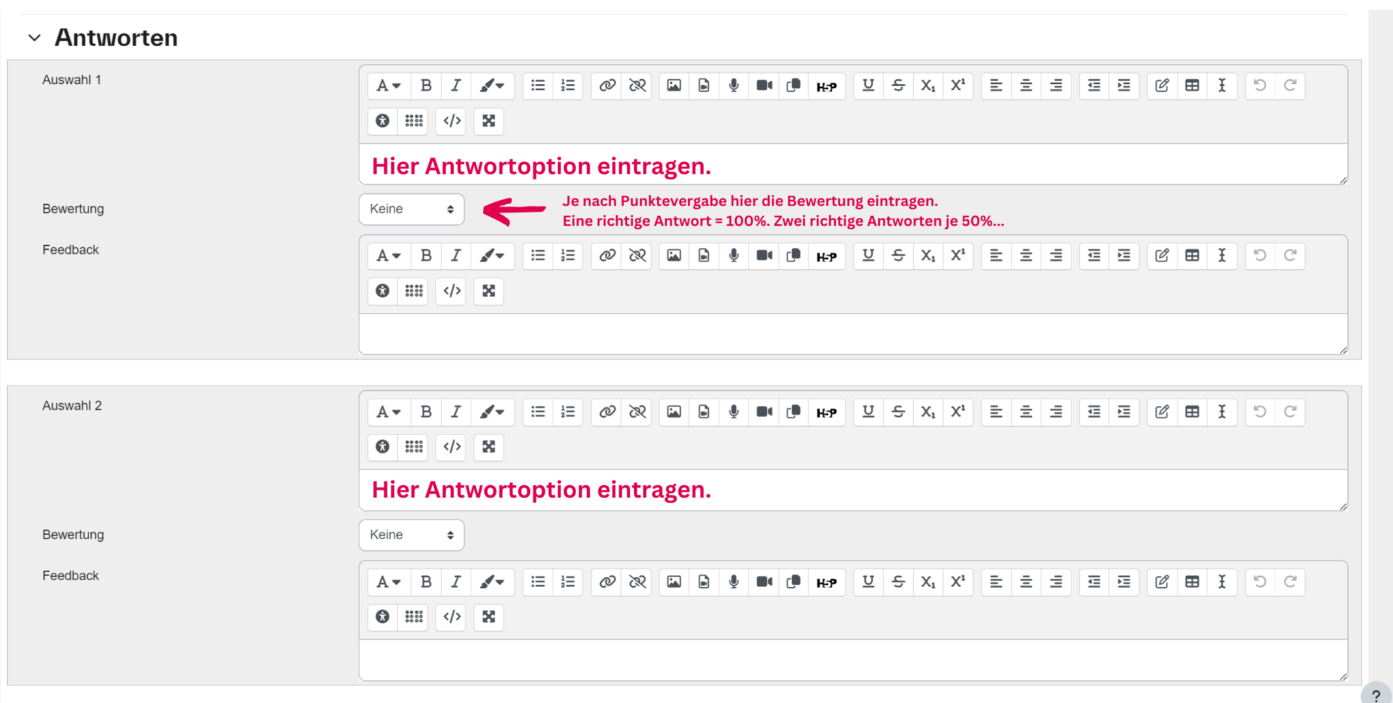Open text color picker in Auswahl 2 editor
The width and height of the screenshot is (1393, 703).
pyautogui.click(x=491, y=412)
